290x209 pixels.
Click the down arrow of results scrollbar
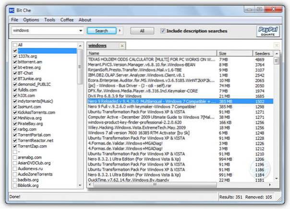(276, 179)
